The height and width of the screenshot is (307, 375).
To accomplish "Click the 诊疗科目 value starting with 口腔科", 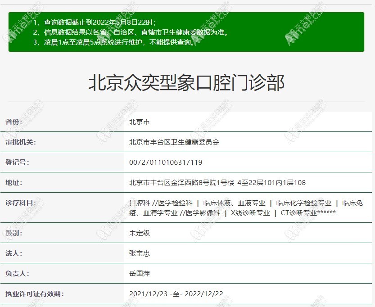I will (x=245, y=208).
